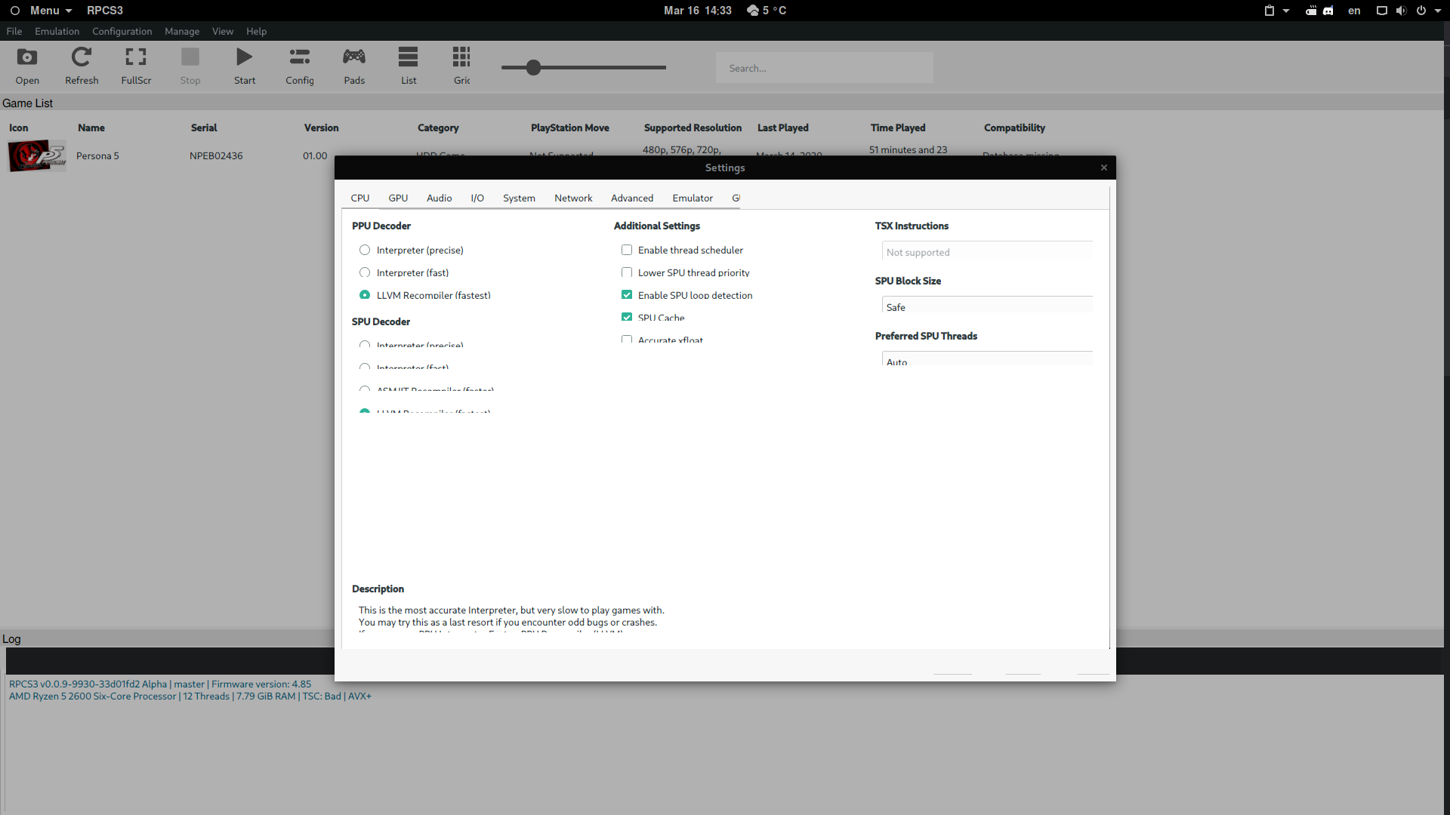The height and width of the screenshot is (815, 1450).
Task: Disable SPU loop detection
Action: click(x=626, y=294)
